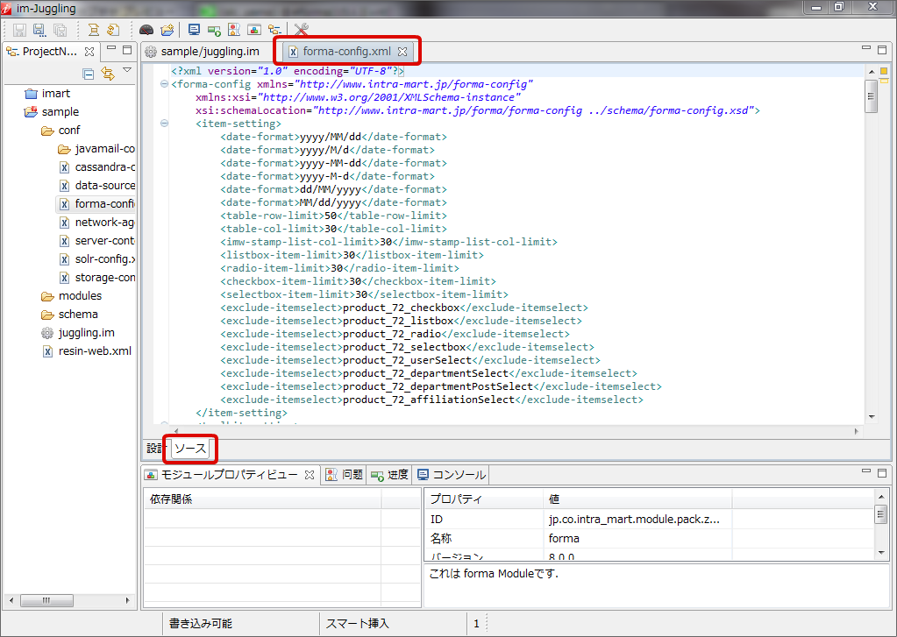The height and width of the screenshot is (637, 897).
Task: Minimize the ProjectNavigator panel
Action: point(111,48)
